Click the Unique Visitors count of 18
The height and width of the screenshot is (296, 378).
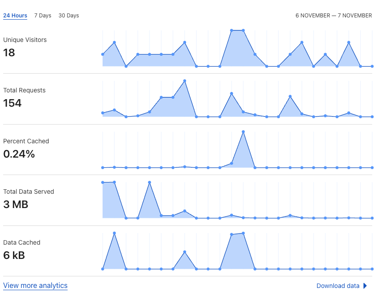[9, 53]
